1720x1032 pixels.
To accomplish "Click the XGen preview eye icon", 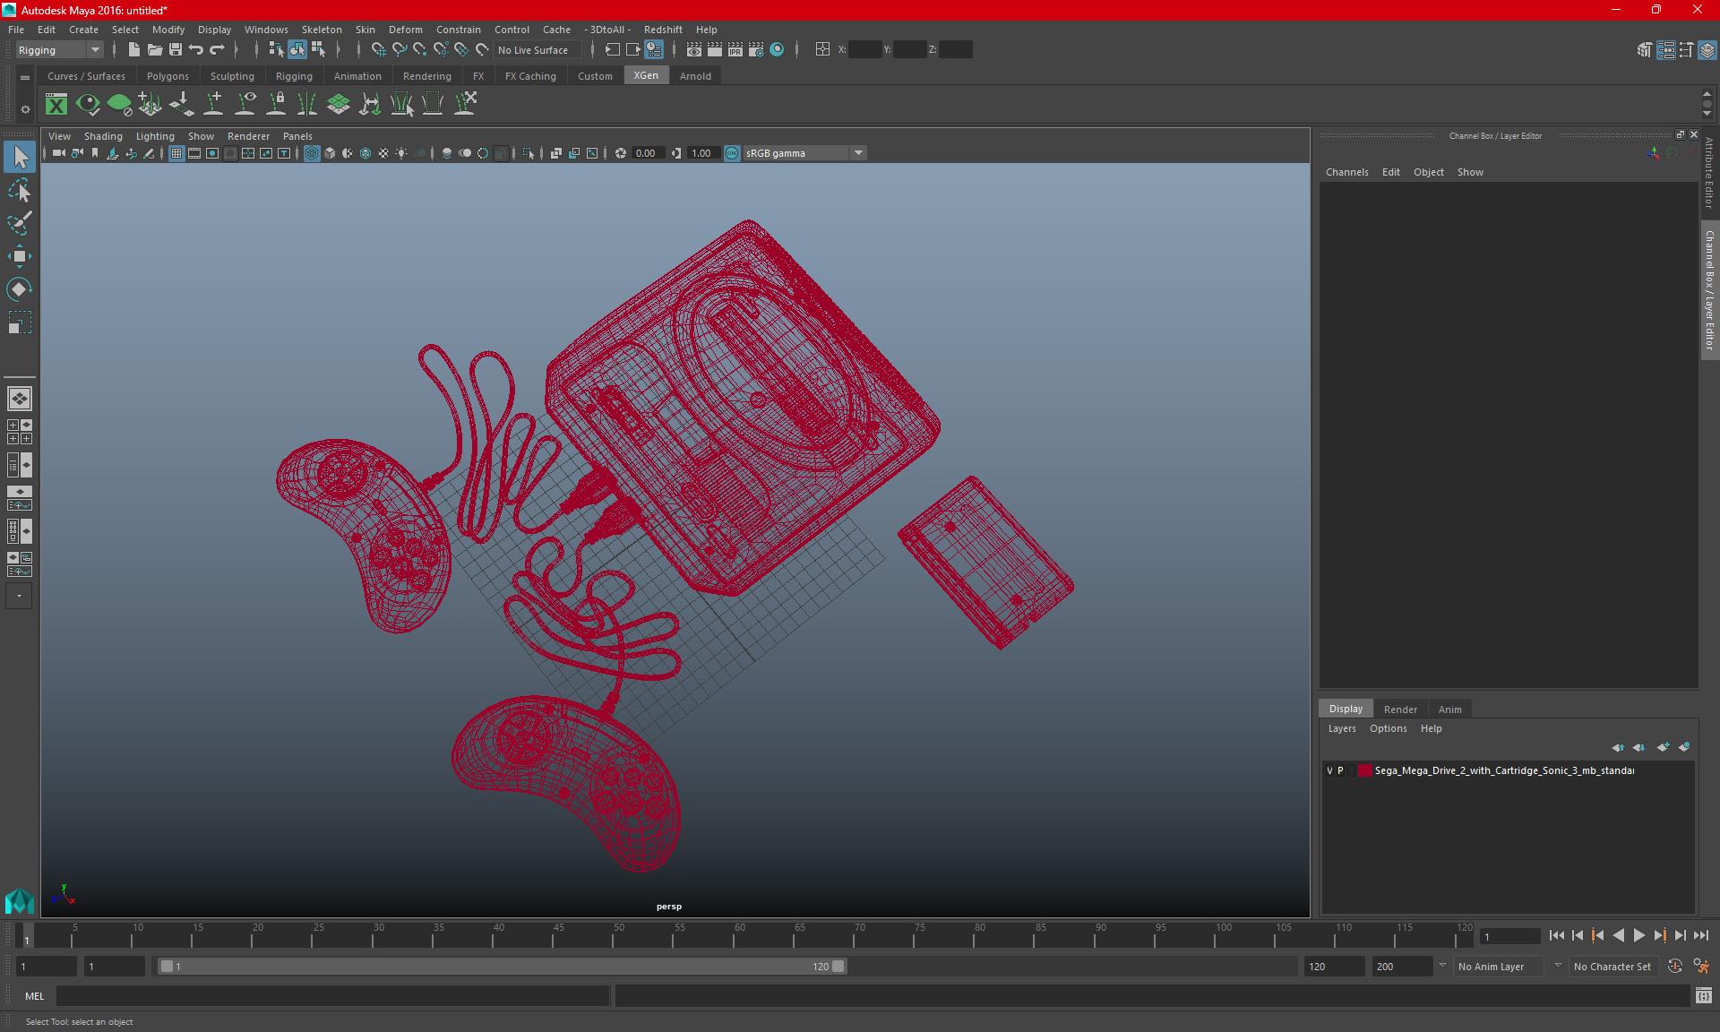I will [x=88, y=104].
